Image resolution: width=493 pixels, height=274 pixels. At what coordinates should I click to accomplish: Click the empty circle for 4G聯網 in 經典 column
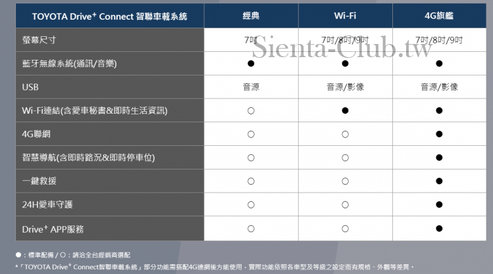pyautogui.click(x=251, y=134)
